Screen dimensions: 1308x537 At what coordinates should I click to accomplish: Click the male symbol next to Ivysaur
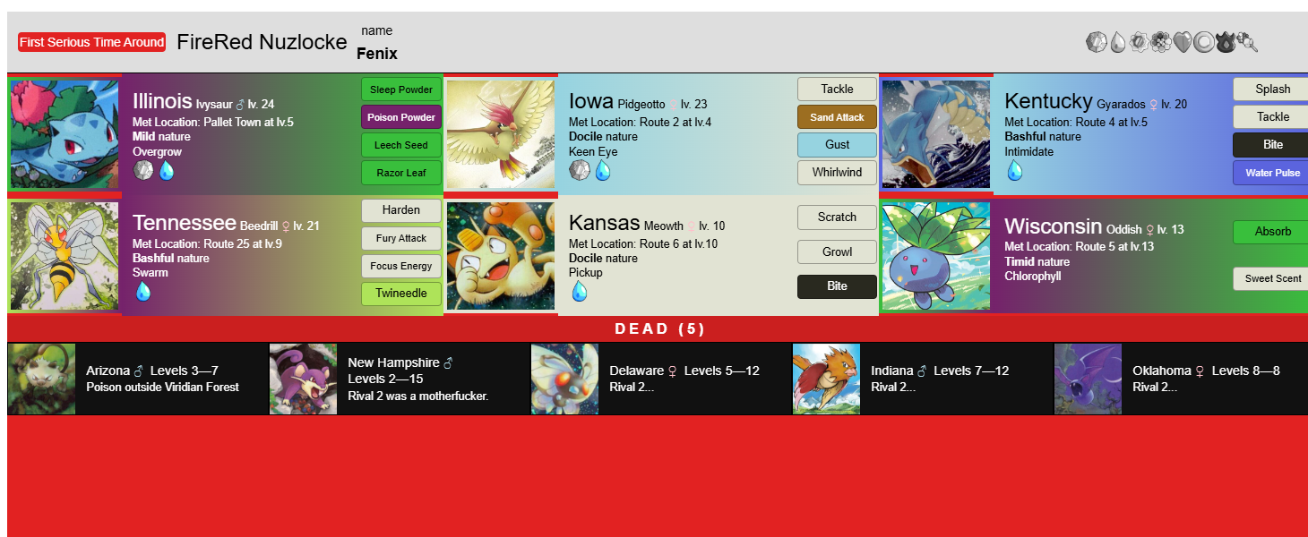[240, 105]
